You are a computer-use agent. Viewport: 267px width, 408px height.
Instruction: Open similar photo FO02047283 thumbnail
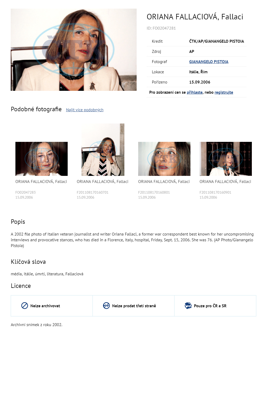point(42,159)
